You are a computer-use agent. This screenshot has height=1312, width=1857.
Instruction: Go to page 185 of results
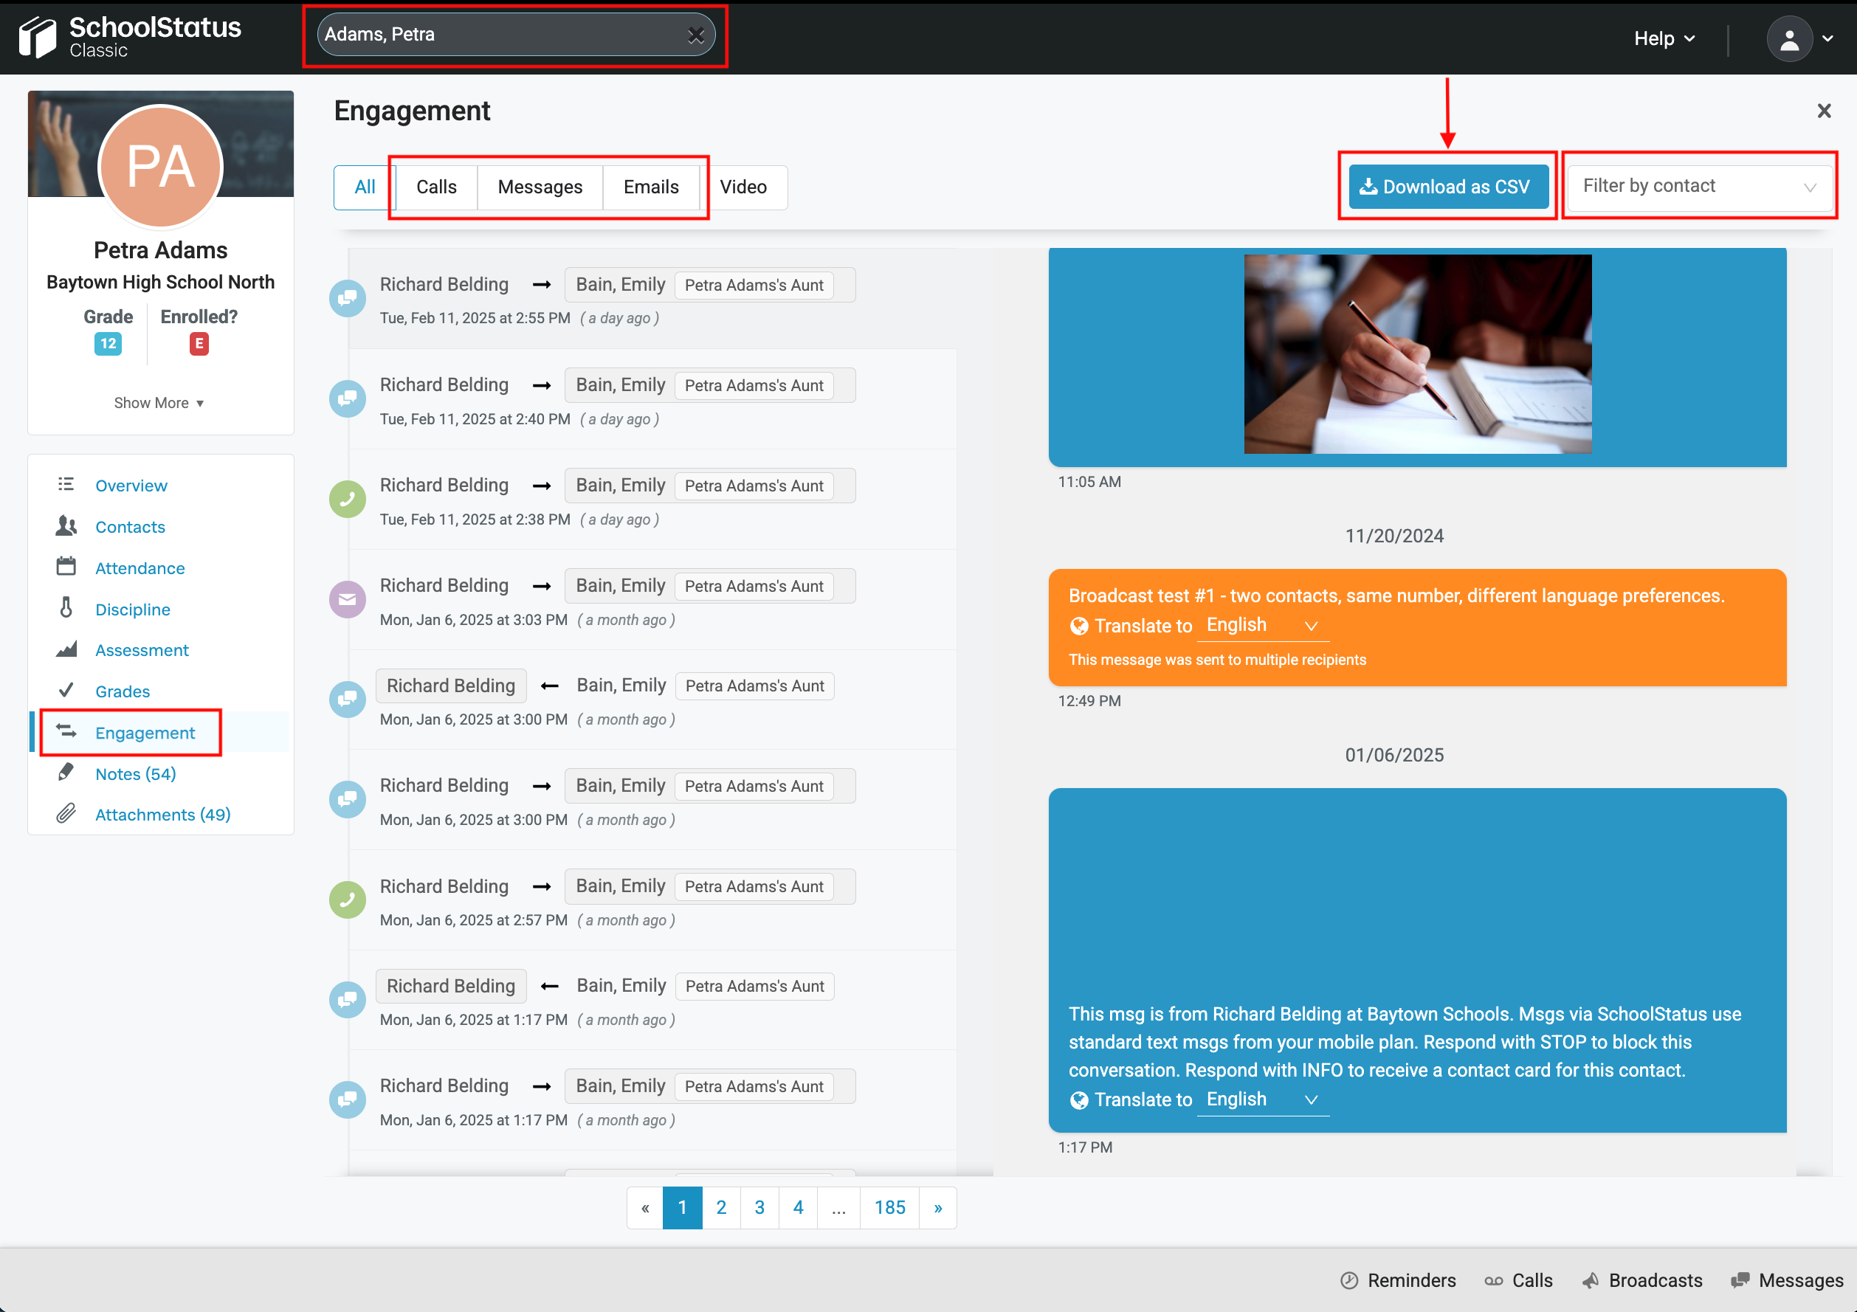889,1208
